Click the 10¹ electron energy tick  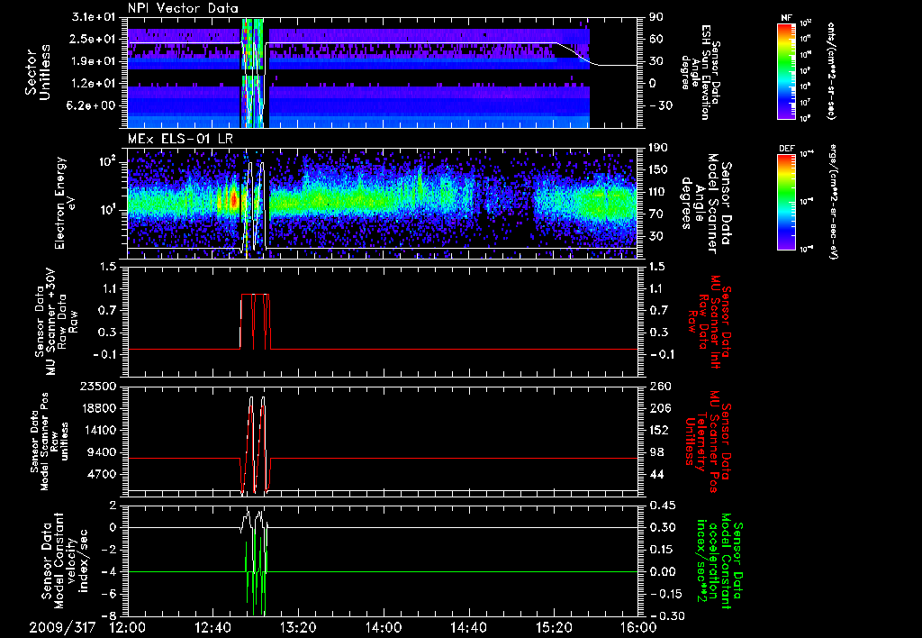pos(111,210)
